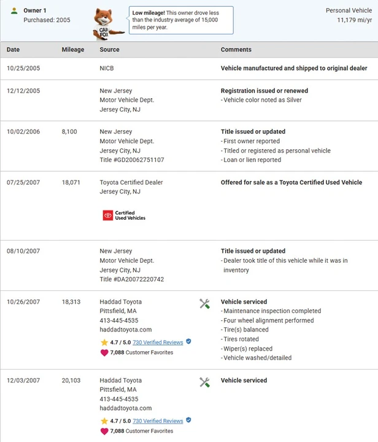Click Offered for sale as Toyota Certified Used Vehicle
This screenshot has width=378, height=442.
click(291, 182)
